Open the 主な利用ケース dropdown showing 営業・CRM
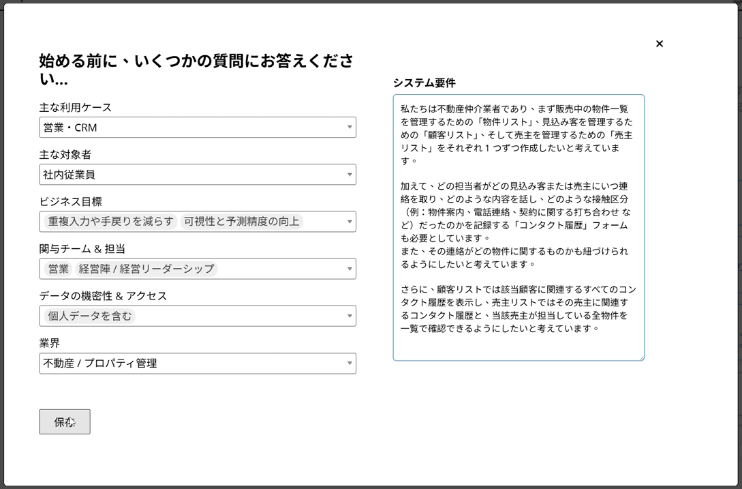 [x=197, y=128]
